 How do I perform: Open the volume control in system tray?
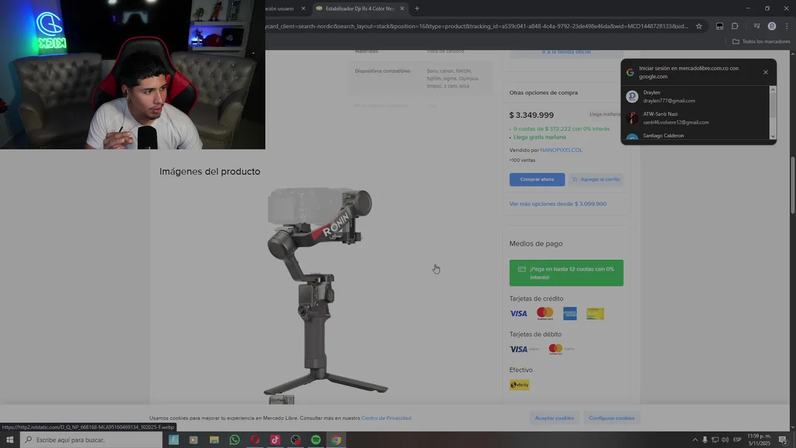[x=725, y=440]
